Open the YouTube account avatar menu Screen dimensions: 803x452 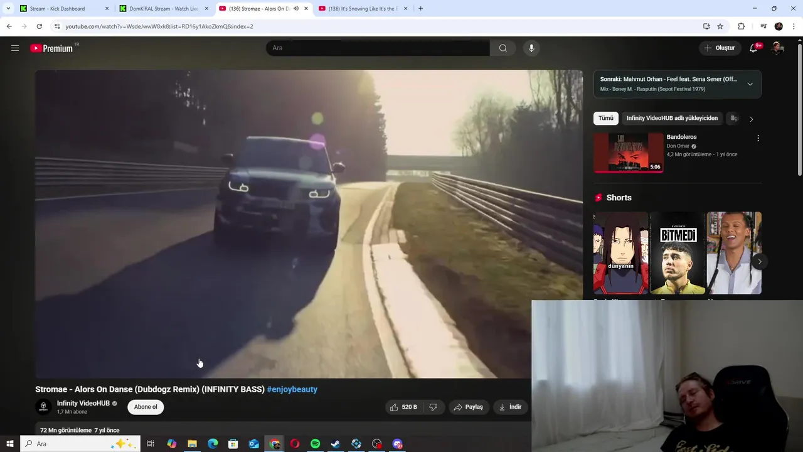pyautogui.click(x=777, y=48)
